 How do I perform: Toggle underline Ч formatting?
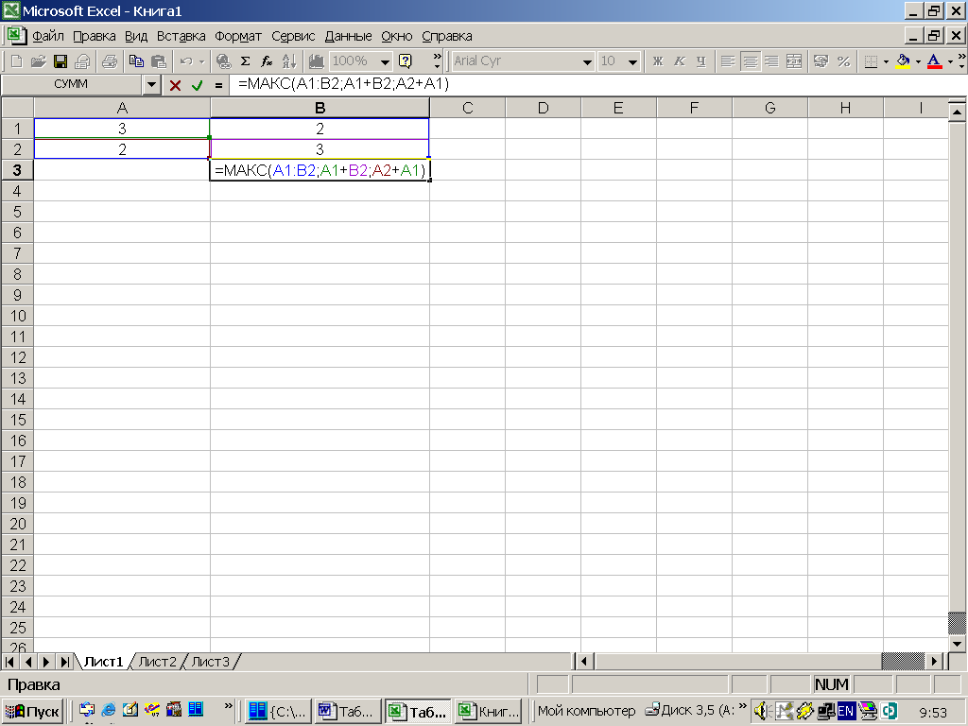pos(700,61)
